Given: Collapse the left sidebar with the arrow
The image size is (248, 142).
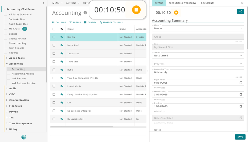Looking at the screenshot, I should click(x=43, y=3).
